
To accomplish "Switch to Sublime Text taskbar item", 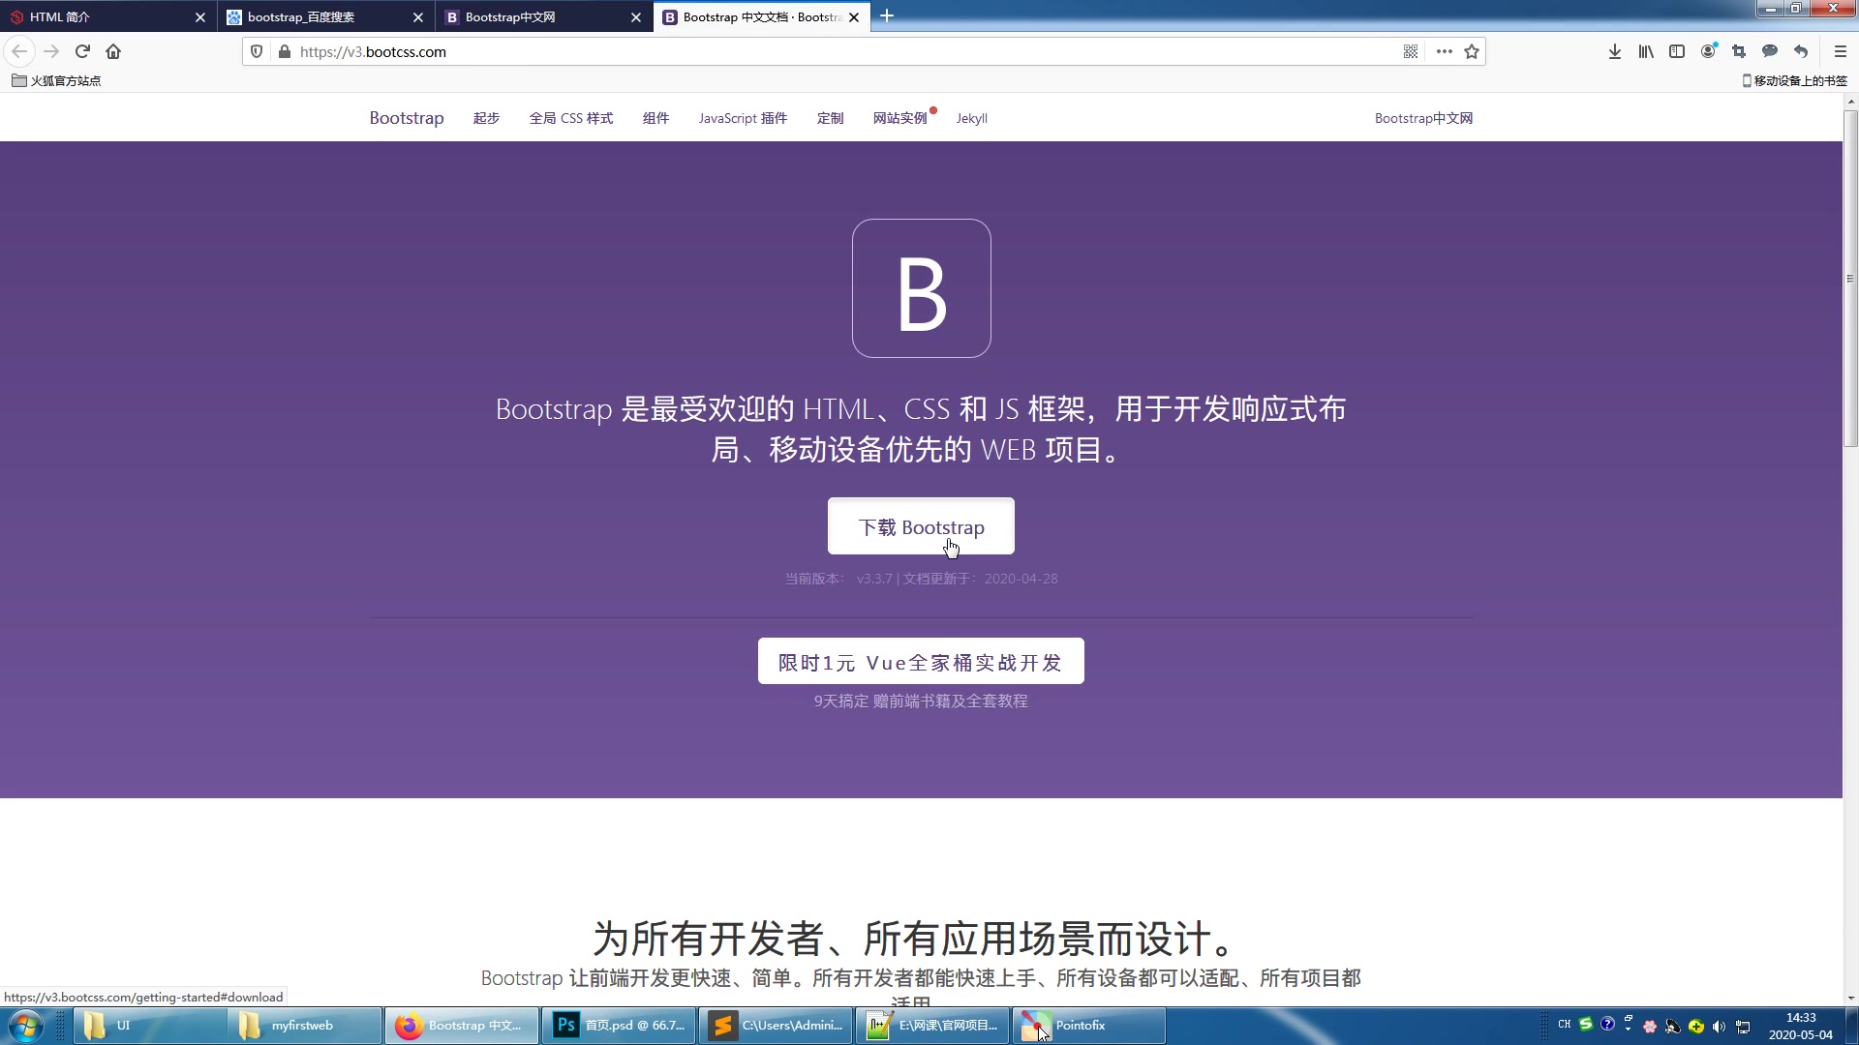I will point(776,1026).
